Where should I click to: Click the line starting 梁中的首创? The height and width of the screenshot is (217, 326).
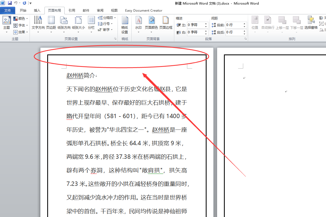click(127, 211)
